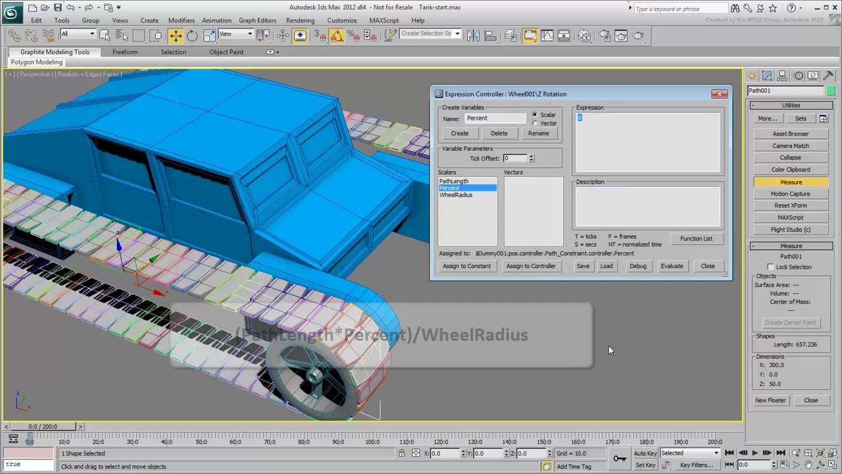Enable the Lock Selection checkbox
Viewport: 842px width, 474px height.
[770, 267]
